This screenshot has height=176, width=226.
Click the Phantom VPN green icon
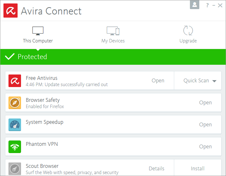point(15,147)
